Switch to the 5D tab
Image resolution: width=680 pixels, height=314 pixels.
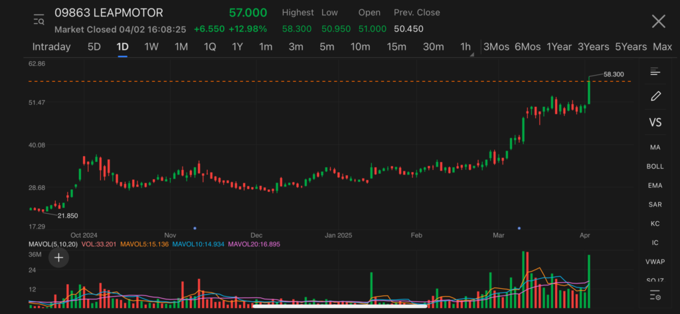click(94, 47)
